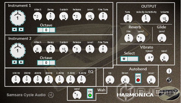Click the Autobend Down knob
This screenshot has width=181, height=103.
(x=125, y=80)
